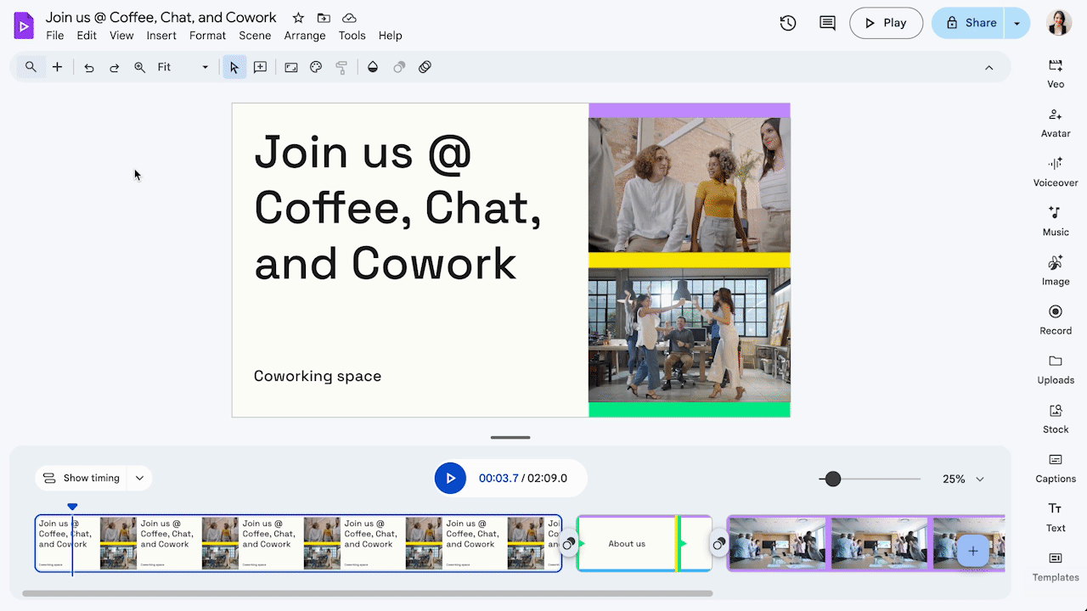Screen dimensions: 1087x611
Task: Select the format paint roller tool
Action: click(x=341, y=67)
